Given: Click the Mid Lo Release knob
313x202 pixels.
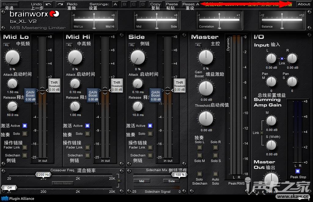Looking at the screenshot, I should (12, 106).
